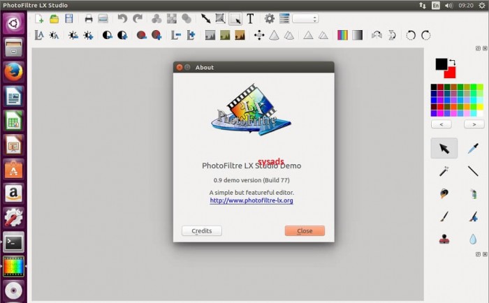Select the paintbrush tool
The width and height of the screenshot is (489, 303).
(444, 216)
